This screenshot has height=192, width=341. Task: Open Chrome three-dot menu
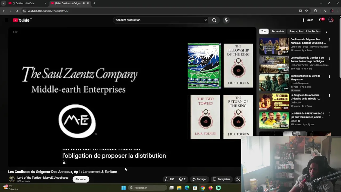[338, 11]
